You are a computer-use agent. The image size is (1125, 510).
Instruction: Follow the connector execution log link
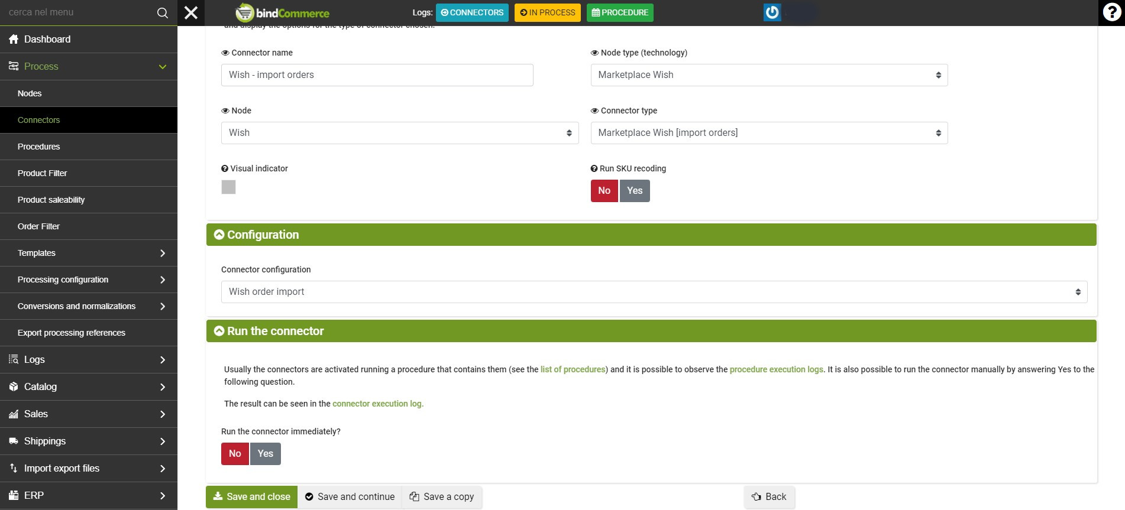378,404
